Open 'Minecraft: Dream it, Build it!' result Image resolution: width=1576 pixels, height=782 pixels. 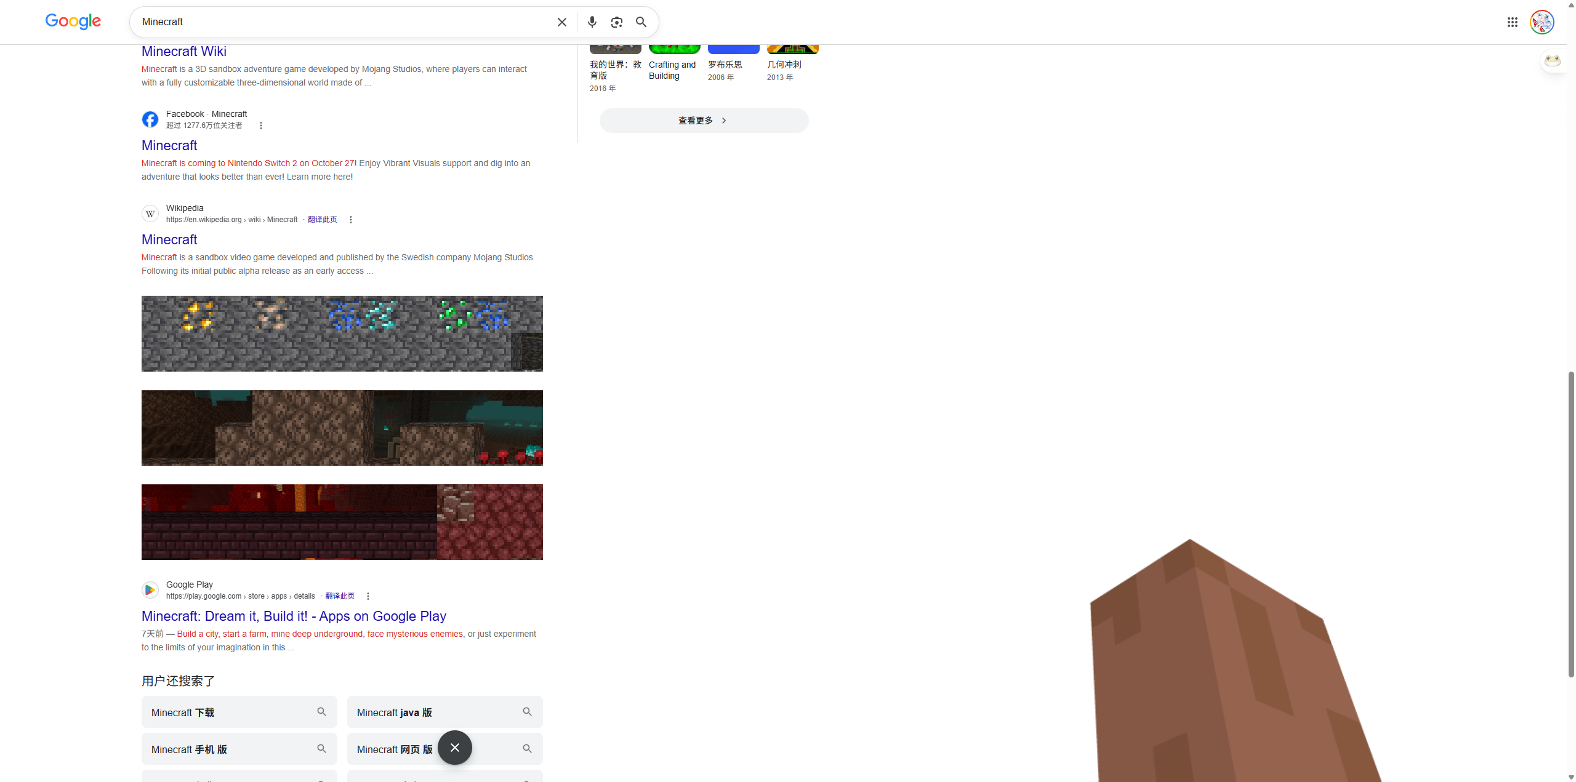click(x=294, y=616)
